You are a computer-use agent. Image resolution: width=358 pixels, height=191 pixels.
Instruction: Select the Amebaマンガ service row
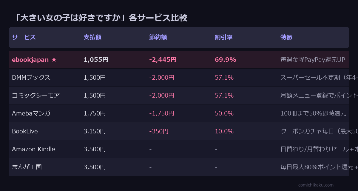click(x=31, y=113)
